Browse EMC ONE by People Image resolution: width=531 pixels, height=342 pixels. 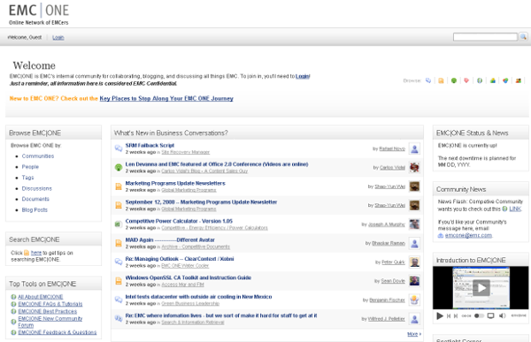pos(30,167)
